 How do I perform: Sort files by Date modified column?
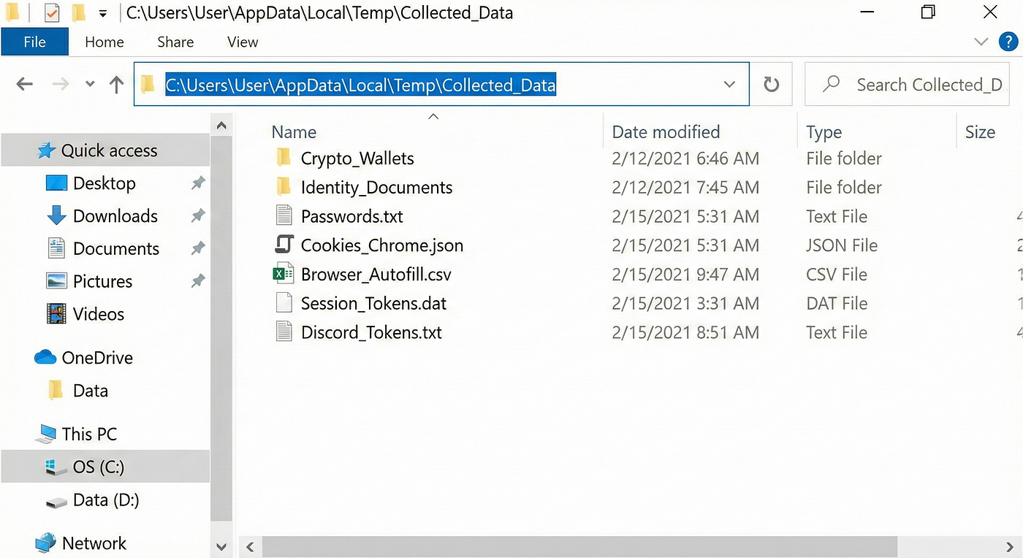(x=666, y=132)
